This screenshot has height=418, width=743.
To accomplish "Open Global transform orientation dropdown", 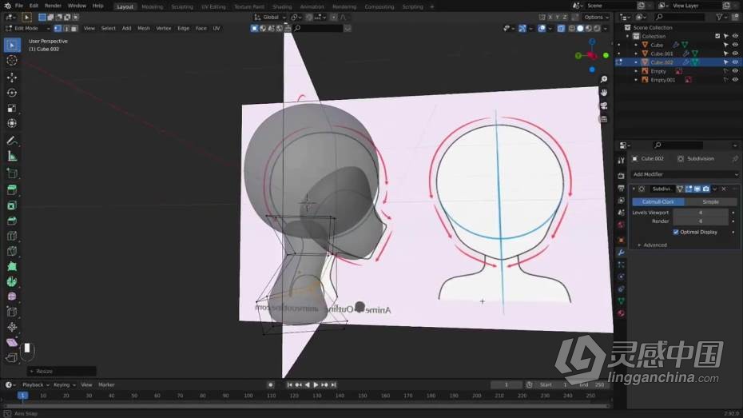I will (x=271, y=17).
